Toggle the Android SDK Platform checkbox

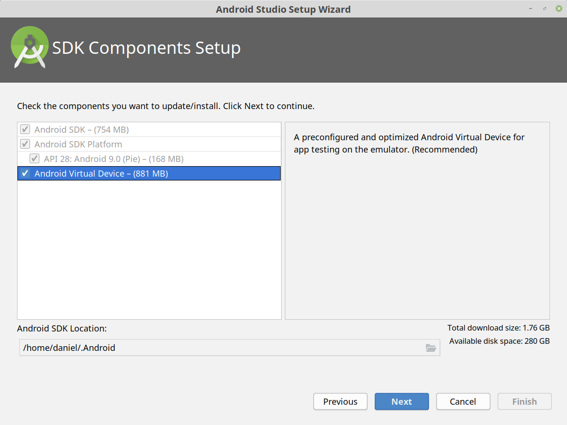tap(25, 144)
